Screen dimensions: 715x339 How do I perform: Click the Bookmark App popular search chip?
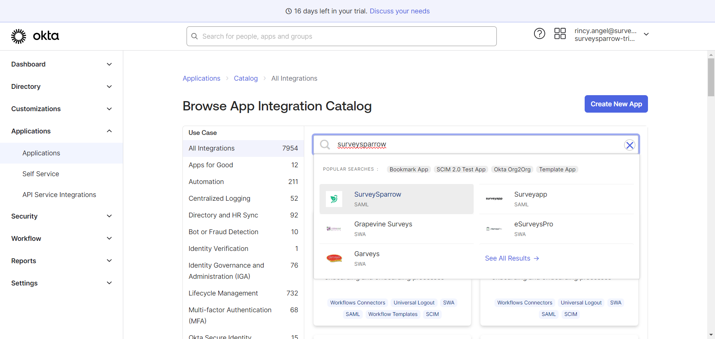pyautogui.click(x=409, y=169)
